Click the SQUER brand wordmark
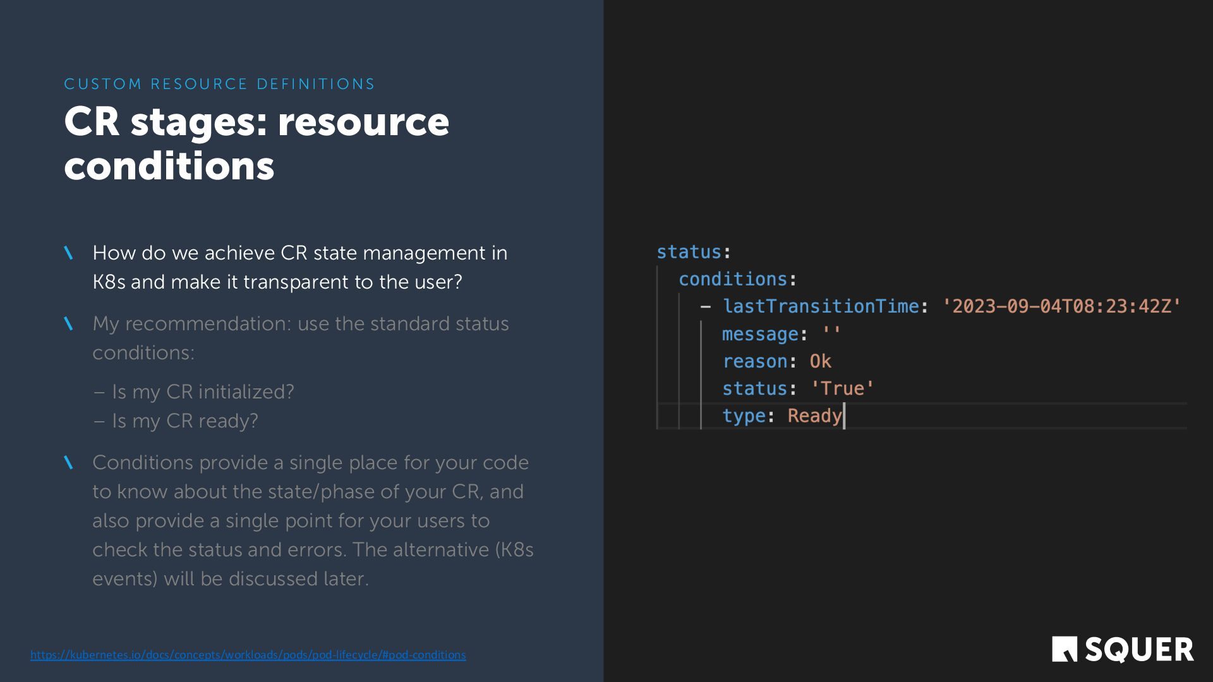1213x682 pixels. click(1139, 650)
